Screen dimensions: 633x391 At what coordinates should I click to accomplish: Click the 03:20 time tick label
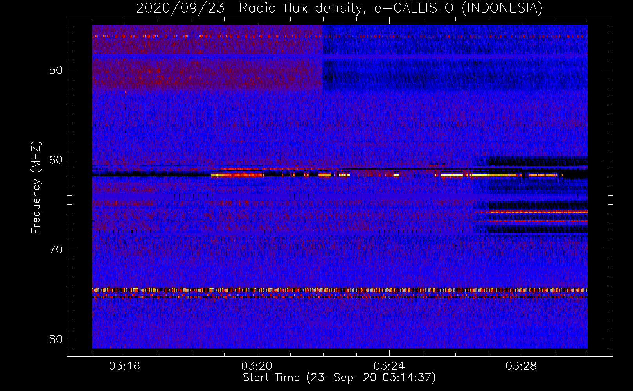tap(257, 366)
